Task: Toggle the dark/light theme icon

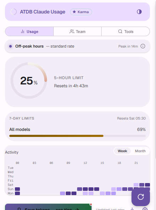Action: (x=139, y=12)
